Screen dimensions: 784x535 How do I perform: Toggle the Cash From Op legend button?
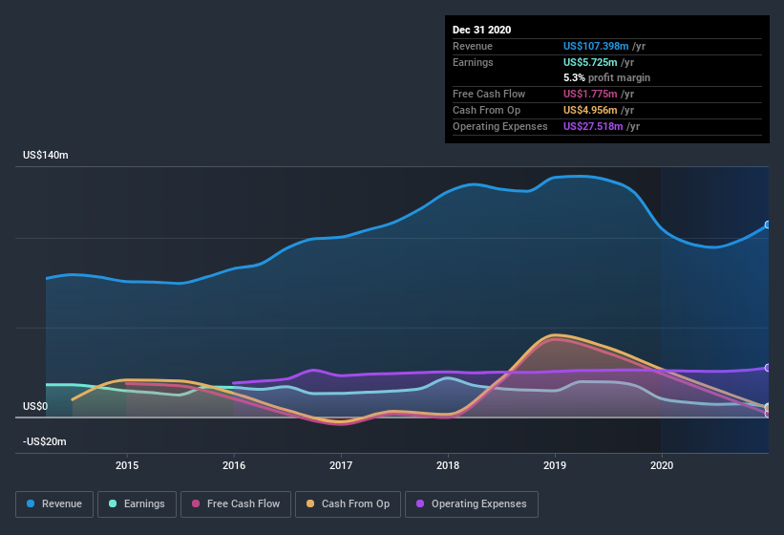348,504
